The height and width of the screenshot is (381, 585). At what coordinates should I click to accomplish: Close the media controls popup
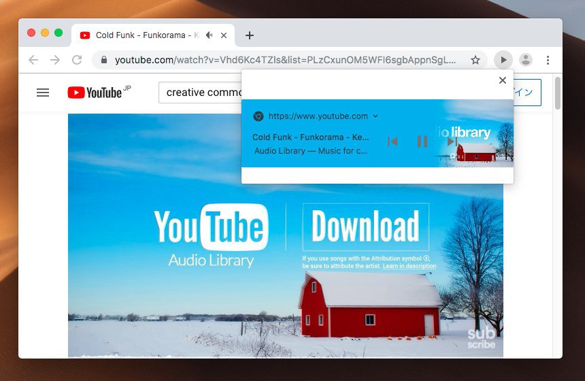(x=503, y=80)
